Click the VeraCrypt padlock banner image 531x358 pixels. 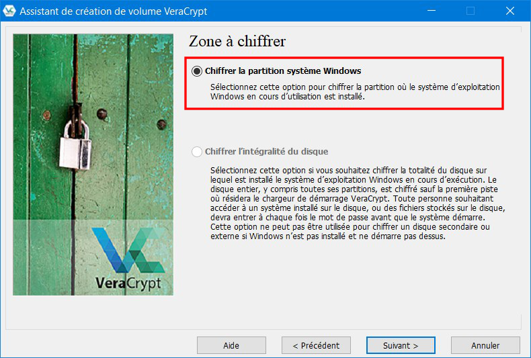[x=93, y=165]
